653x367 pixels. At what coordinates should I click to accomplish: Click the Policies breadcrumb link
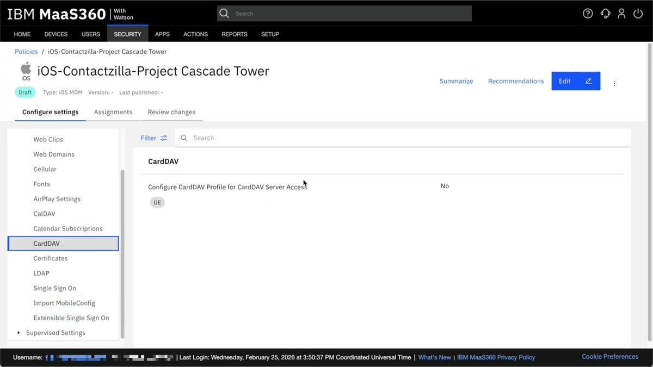point(26,52)
